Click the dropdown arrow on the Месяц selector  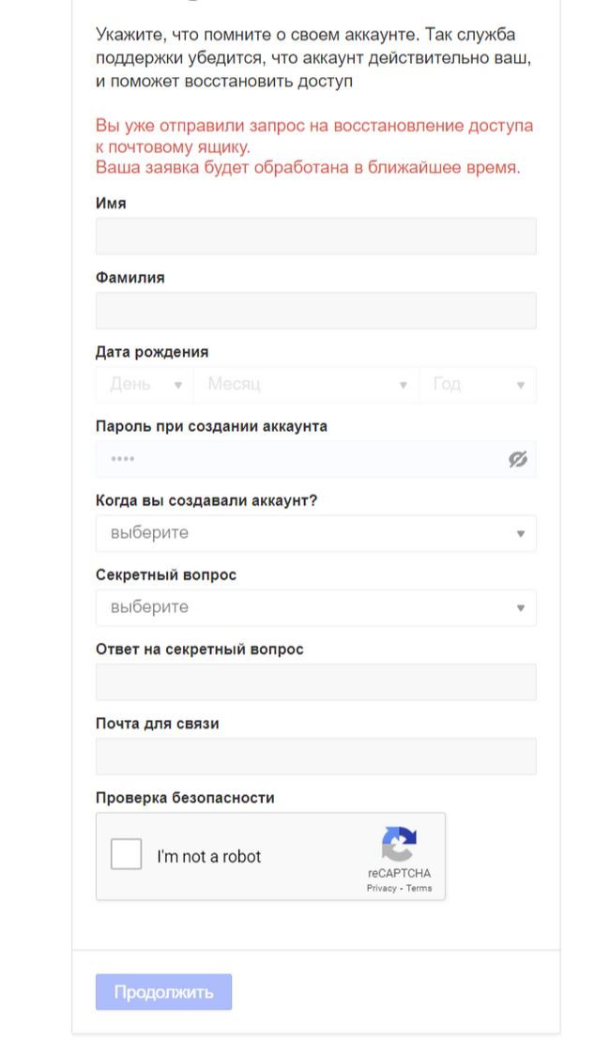tap(404, 384)
